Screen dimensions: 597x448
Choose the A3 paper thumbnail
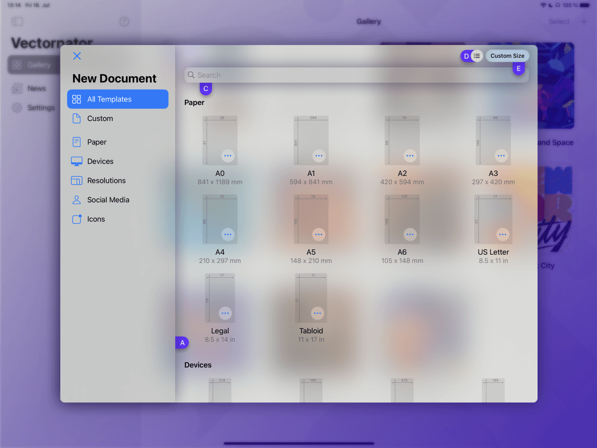493,140
